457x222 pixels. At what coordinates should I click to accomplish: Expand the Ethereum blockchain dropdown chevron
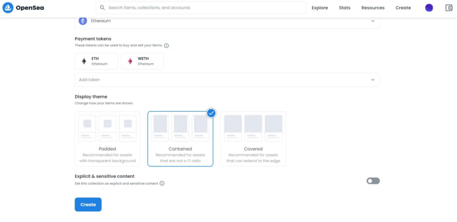(x=373, y=21)
